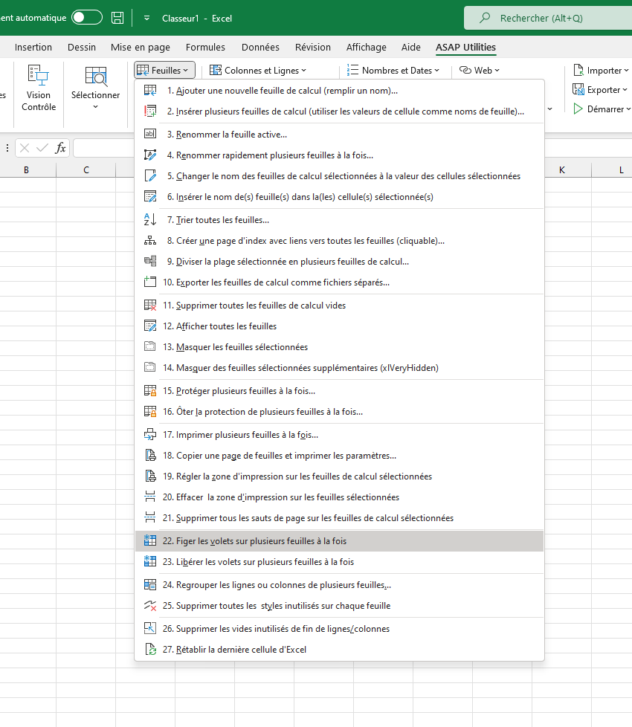This screenshot has height=727, width=632.
Task: Click the fx insert function icon
Action: (x=60, y=148)
